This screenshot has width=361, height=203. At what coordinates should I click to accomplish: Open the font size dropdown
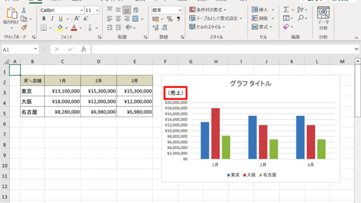click(x=97, y=10)
